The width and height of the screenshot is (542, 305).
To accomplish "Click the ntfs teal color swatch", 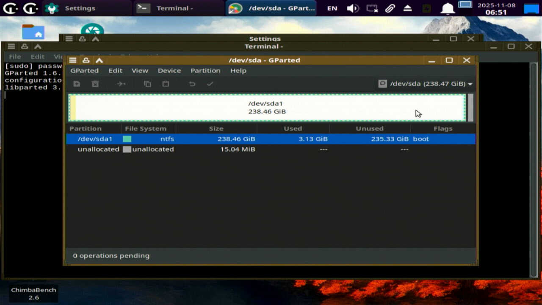I will pyautogui.click(x=127, y=139).
